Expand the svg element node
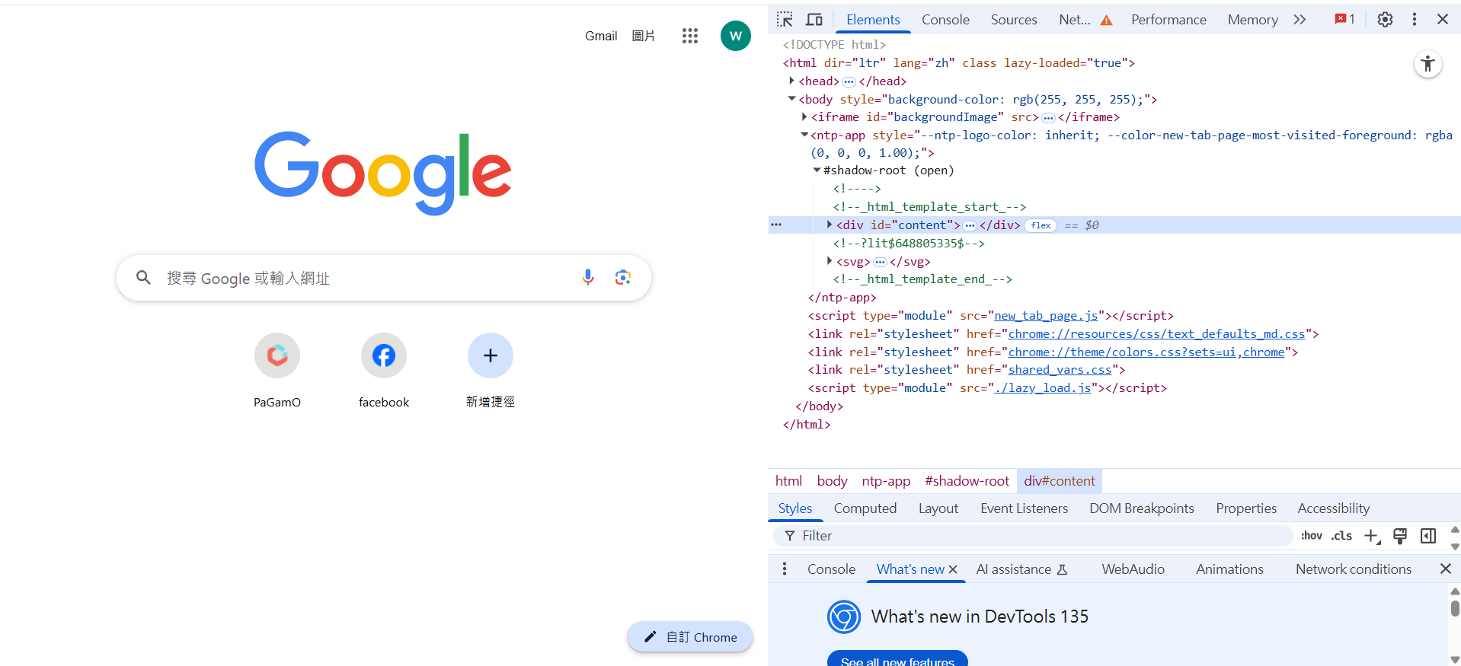The height and width of the screenshot is (666, 1461). [830, 261]
